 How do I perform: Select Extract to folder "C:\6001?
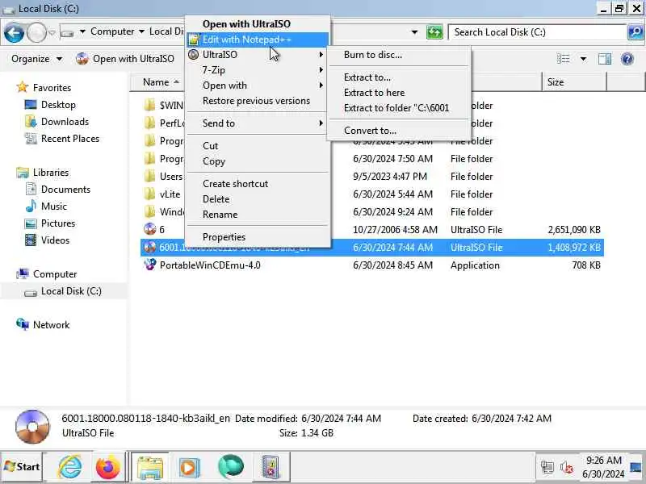(399, 108)
